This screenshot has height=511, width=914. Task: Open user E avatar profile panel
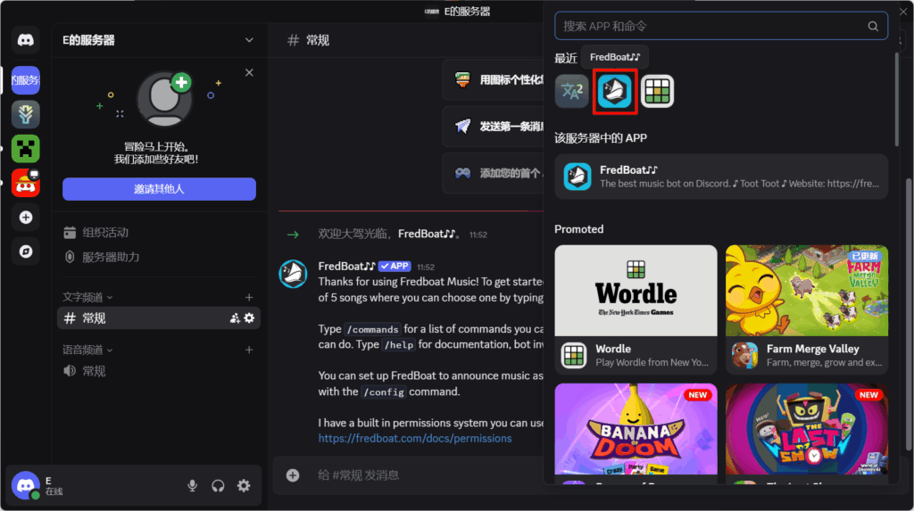pos(26,485)
